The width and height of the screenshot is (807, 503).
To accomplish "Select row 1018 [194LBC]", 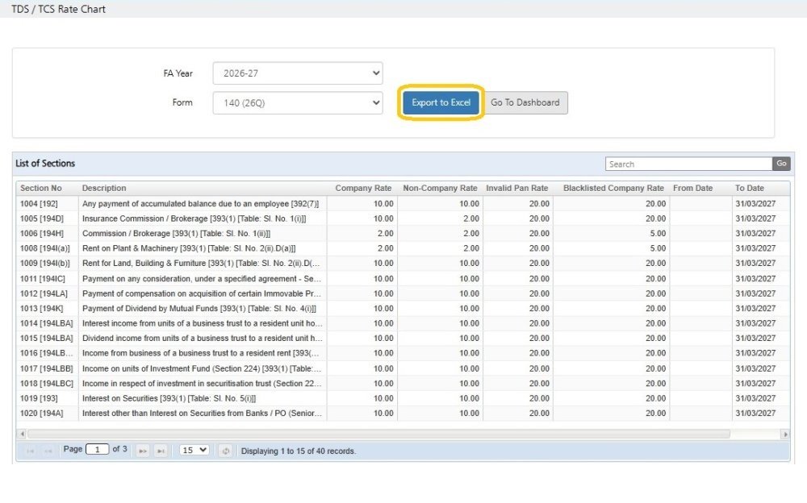I will pyautogui.click(x=403, y=384).
